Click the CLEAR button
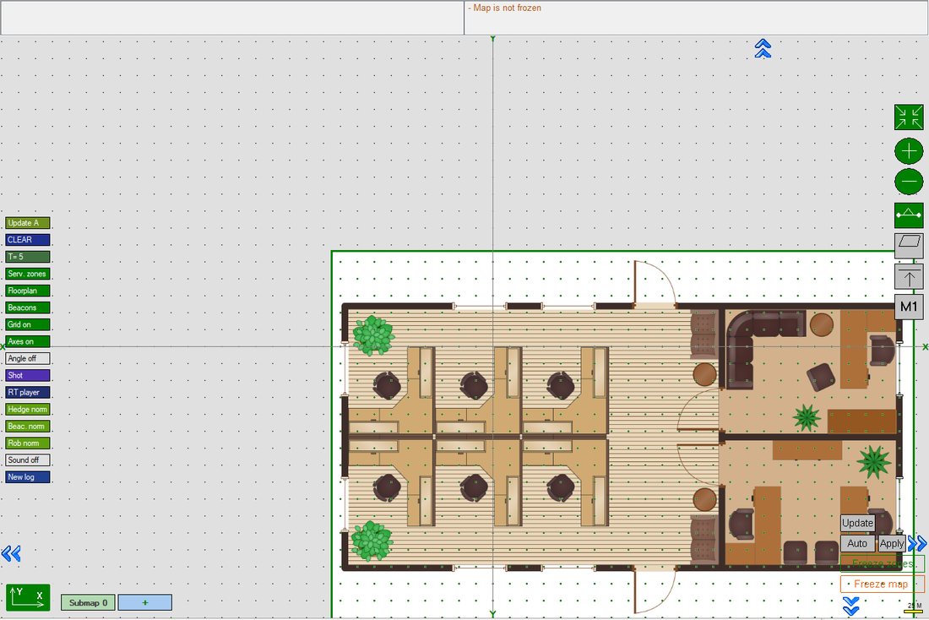The height and width of the screenshot is (620, 929). [28, 239]
